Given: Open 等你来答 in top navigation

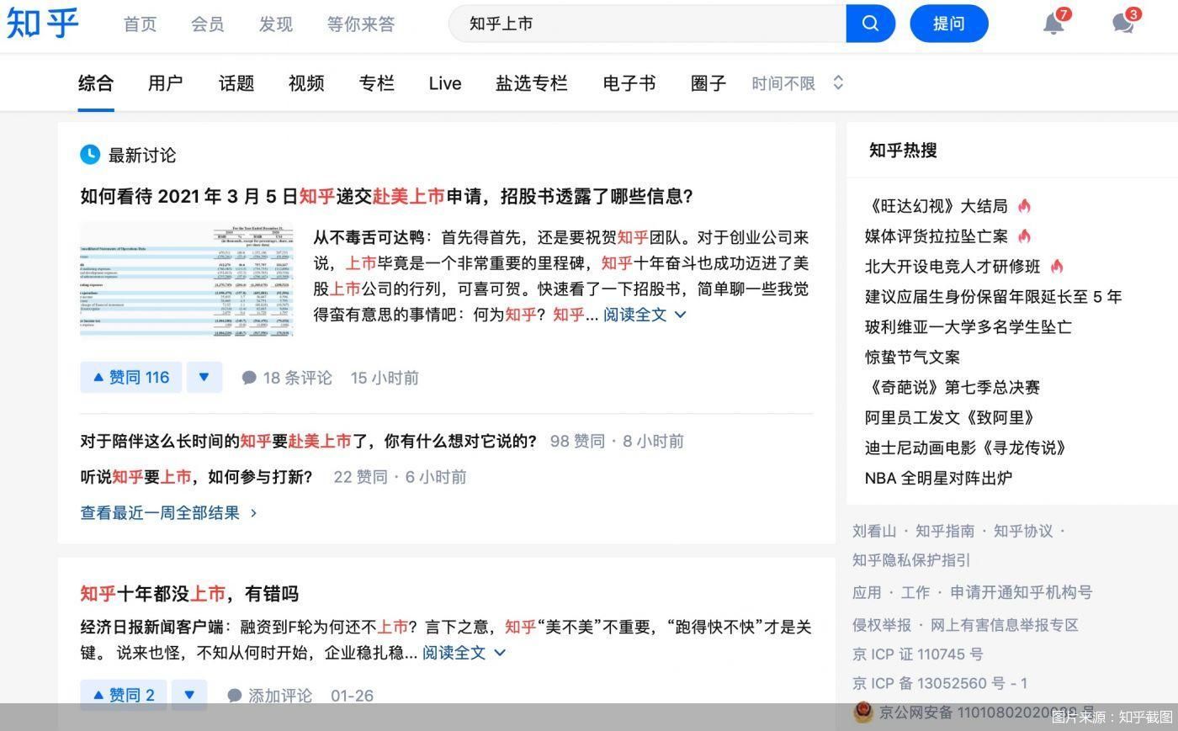Looking at the screenshot, I should (361, 24).
